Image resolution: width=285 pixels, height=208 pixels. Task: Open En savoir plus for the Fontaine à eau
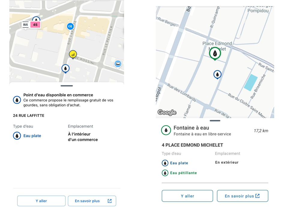tap(242, 196)
